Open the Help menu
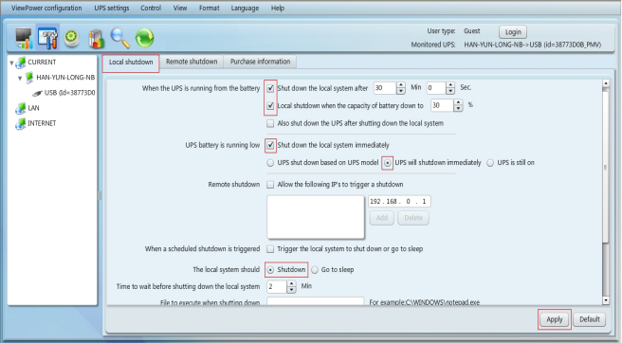 click(x=278, y=8)
